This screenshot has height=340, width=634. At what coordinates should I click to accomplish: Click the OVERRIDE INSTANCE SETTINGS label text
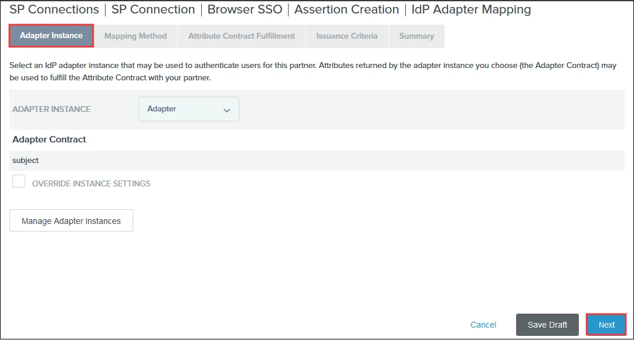click(x=91, y=183)
